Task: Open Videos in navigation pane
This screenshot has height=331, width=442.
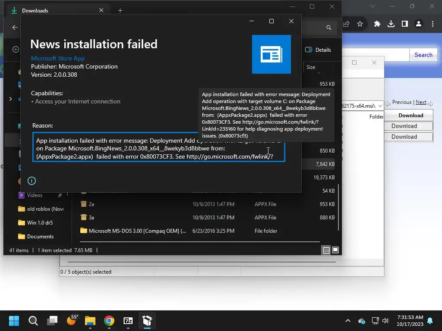Action: [35, 195]
